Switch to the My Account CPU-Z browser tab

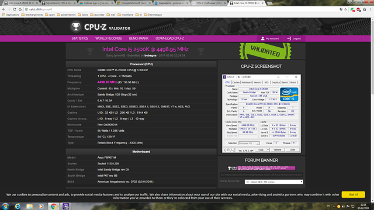[58, 3]
